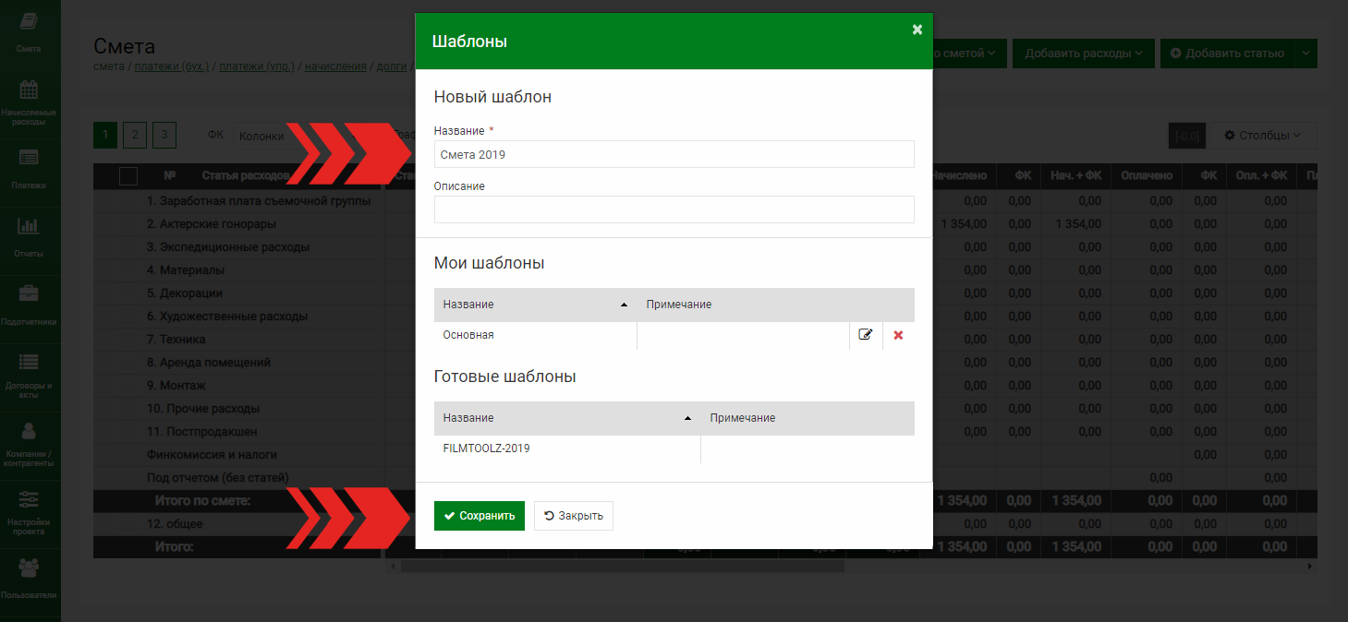1348x622 pixels.
Task: Focus the Название input field
Action: [x=674, y=154]
